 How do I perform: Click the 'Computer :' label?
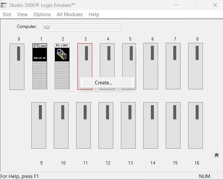[27, 27]
